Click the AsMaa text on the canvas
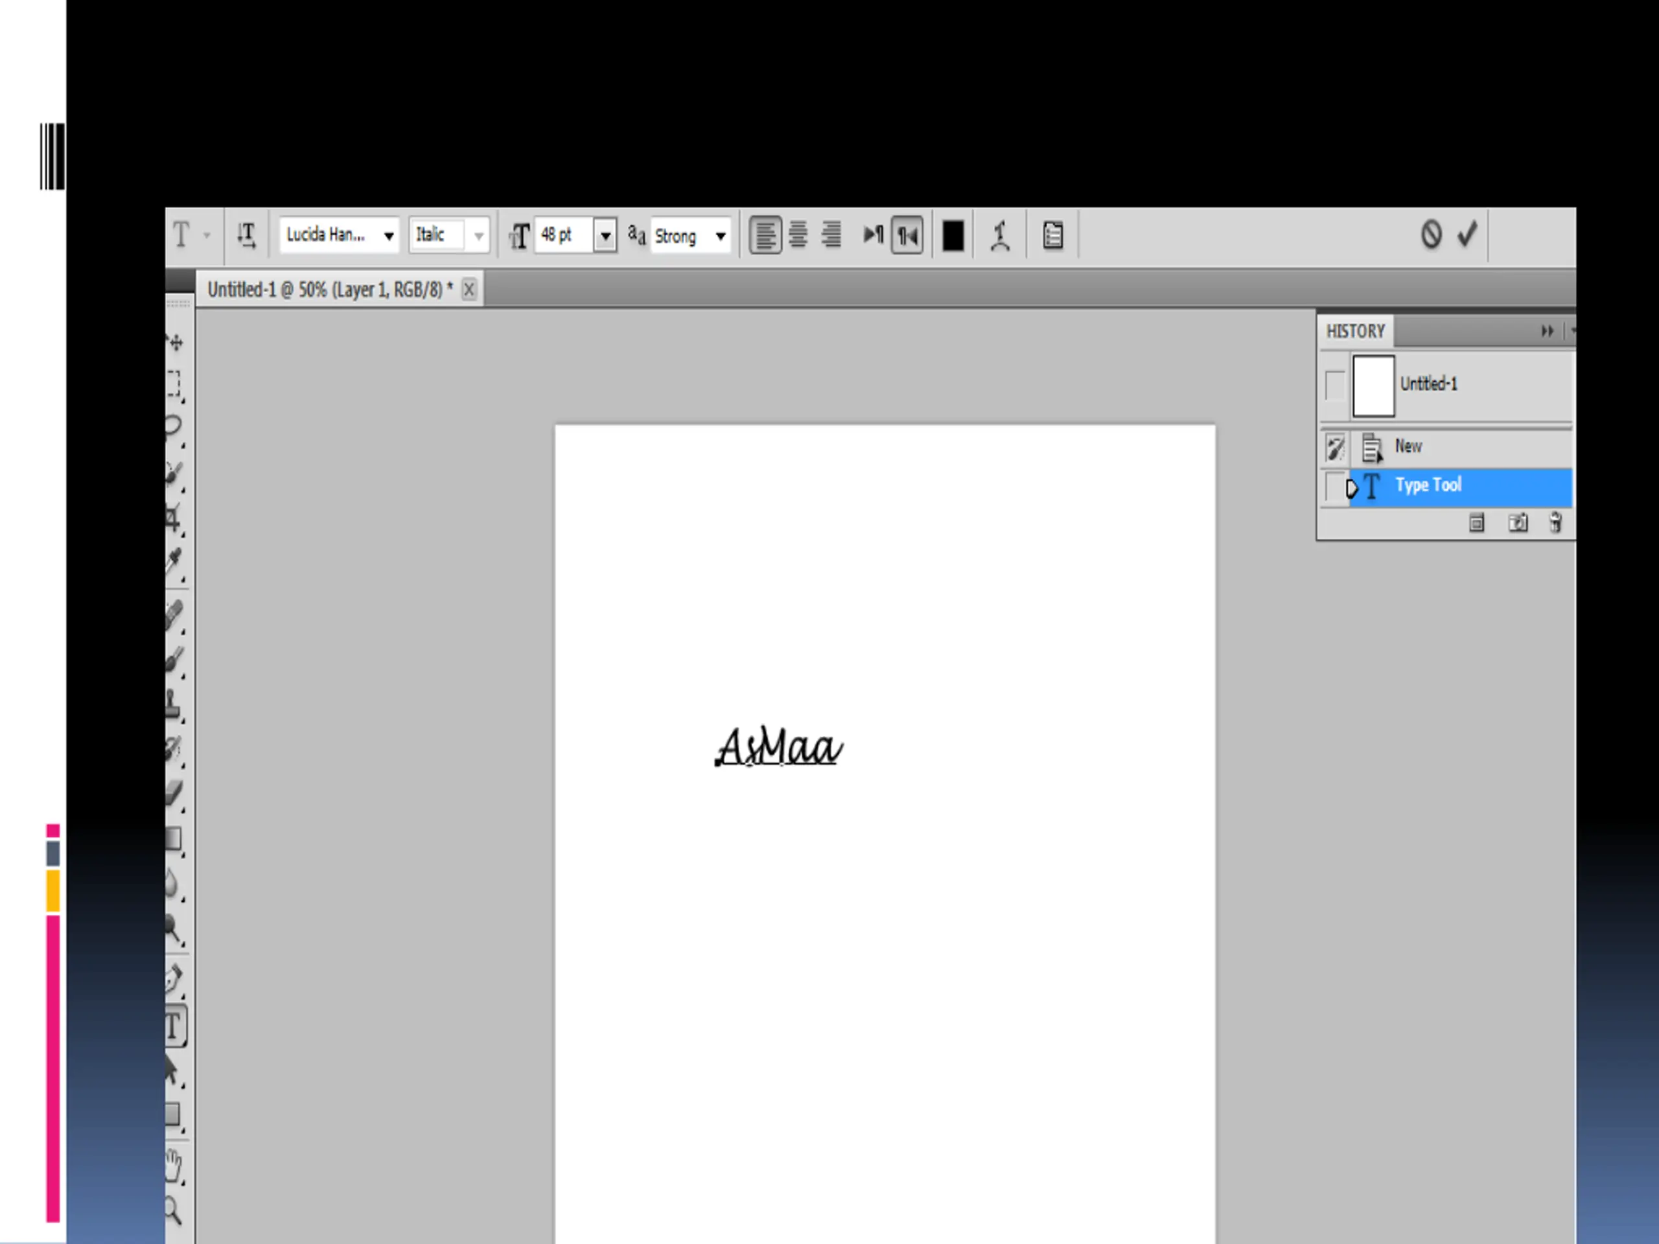1659x1244 pixels. 779,747
